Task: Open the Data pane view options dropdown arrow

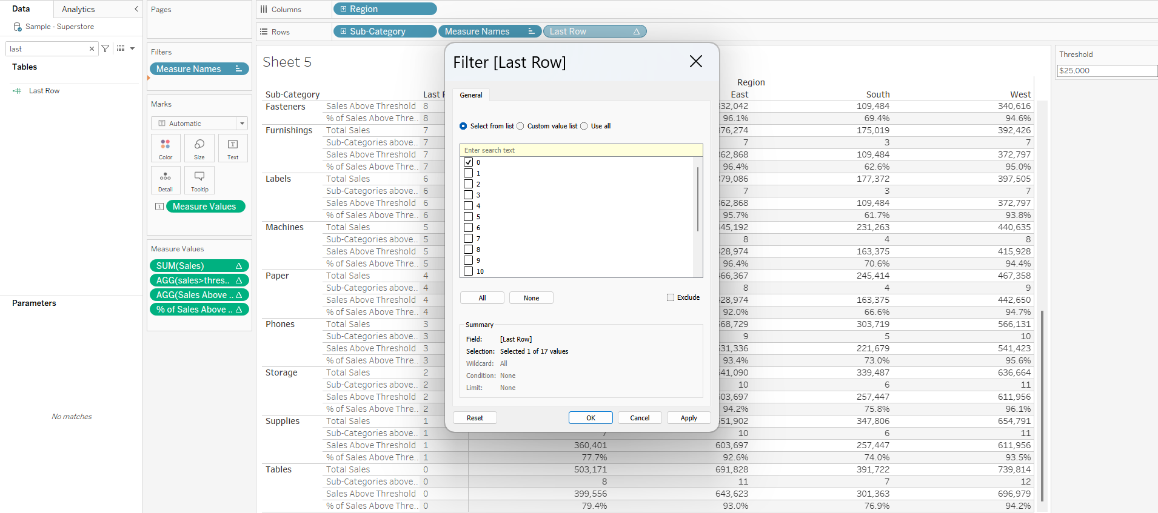Action: point(132,48)
